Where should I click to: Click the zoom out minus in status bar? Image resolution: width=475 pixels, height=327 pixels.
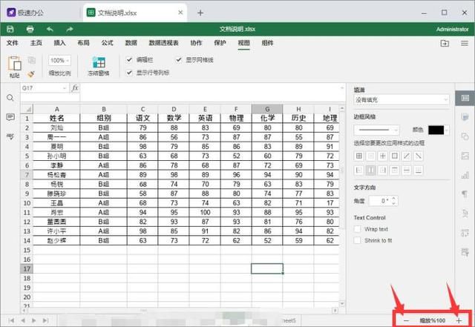[x=406, y=320]
